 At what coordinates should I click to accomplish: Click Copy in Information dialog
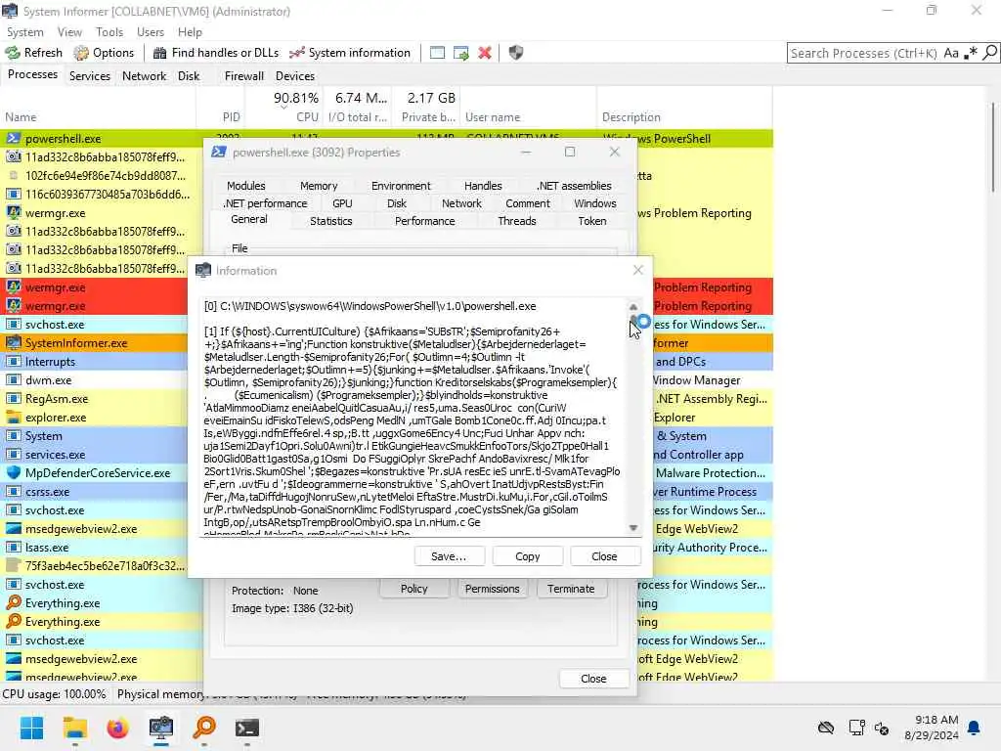point(527,556)
